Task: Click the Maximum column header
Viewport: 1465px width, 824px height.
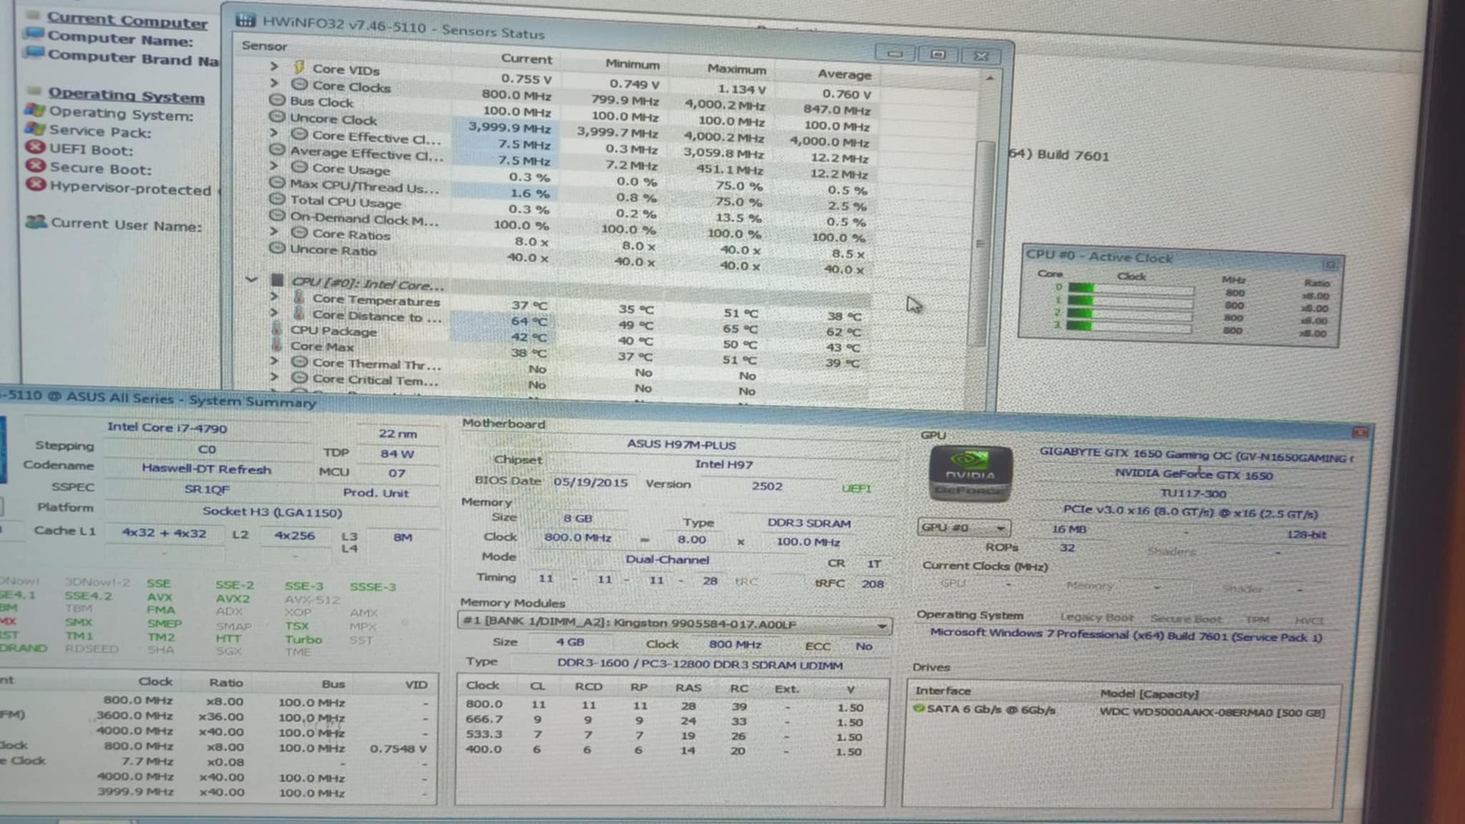Action: (736, 68)
